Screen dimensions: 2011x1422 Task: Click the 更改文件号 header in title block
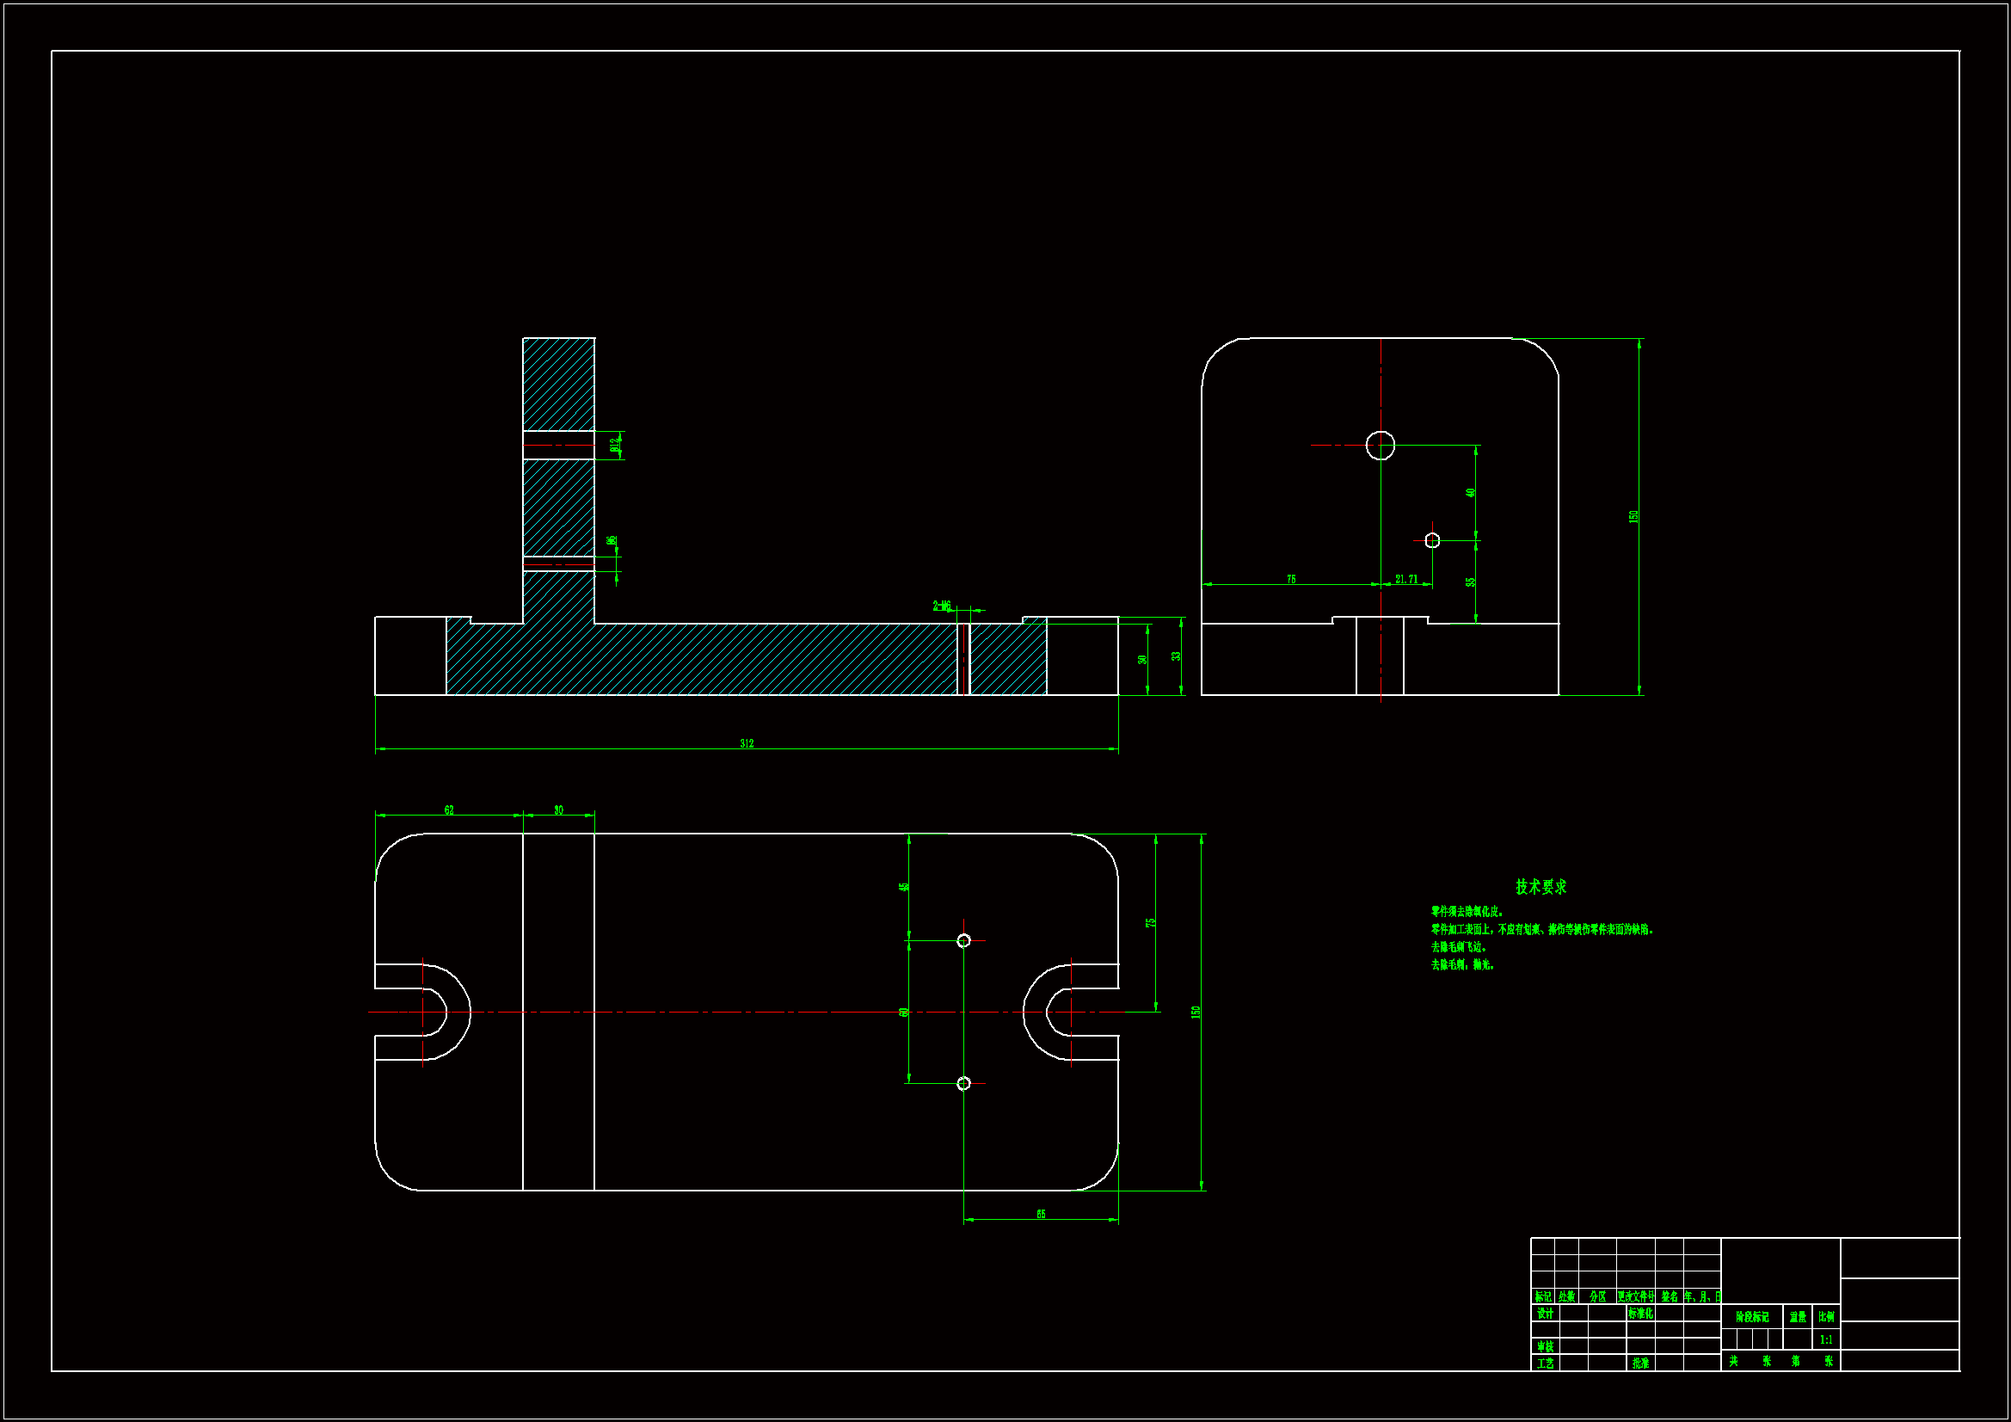pyautogui.click(x=1635, y=1296)
